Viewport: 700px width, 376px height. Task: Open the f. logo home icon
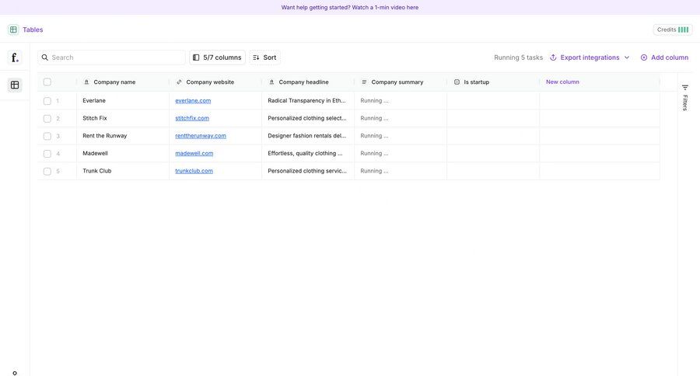point(15,57)
